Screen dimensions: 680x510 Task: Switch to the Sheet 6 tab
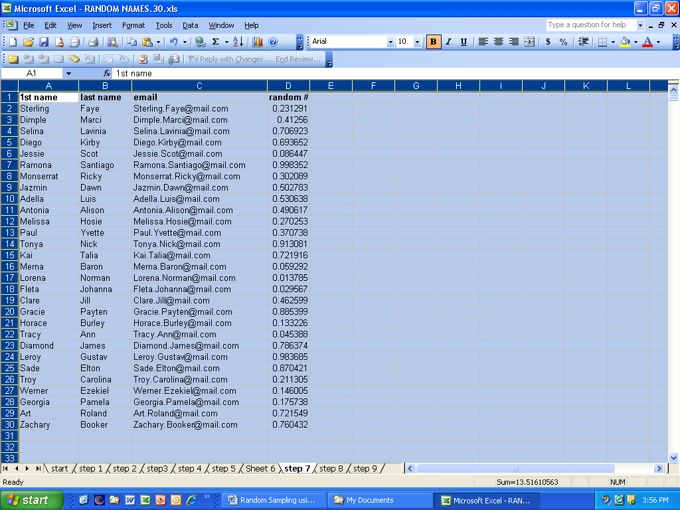(x=260, y=468)
